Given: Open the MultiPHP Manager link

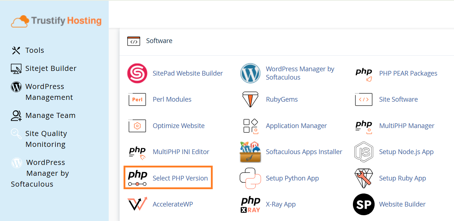Looking at the screenshot, I should pos(407,126).
